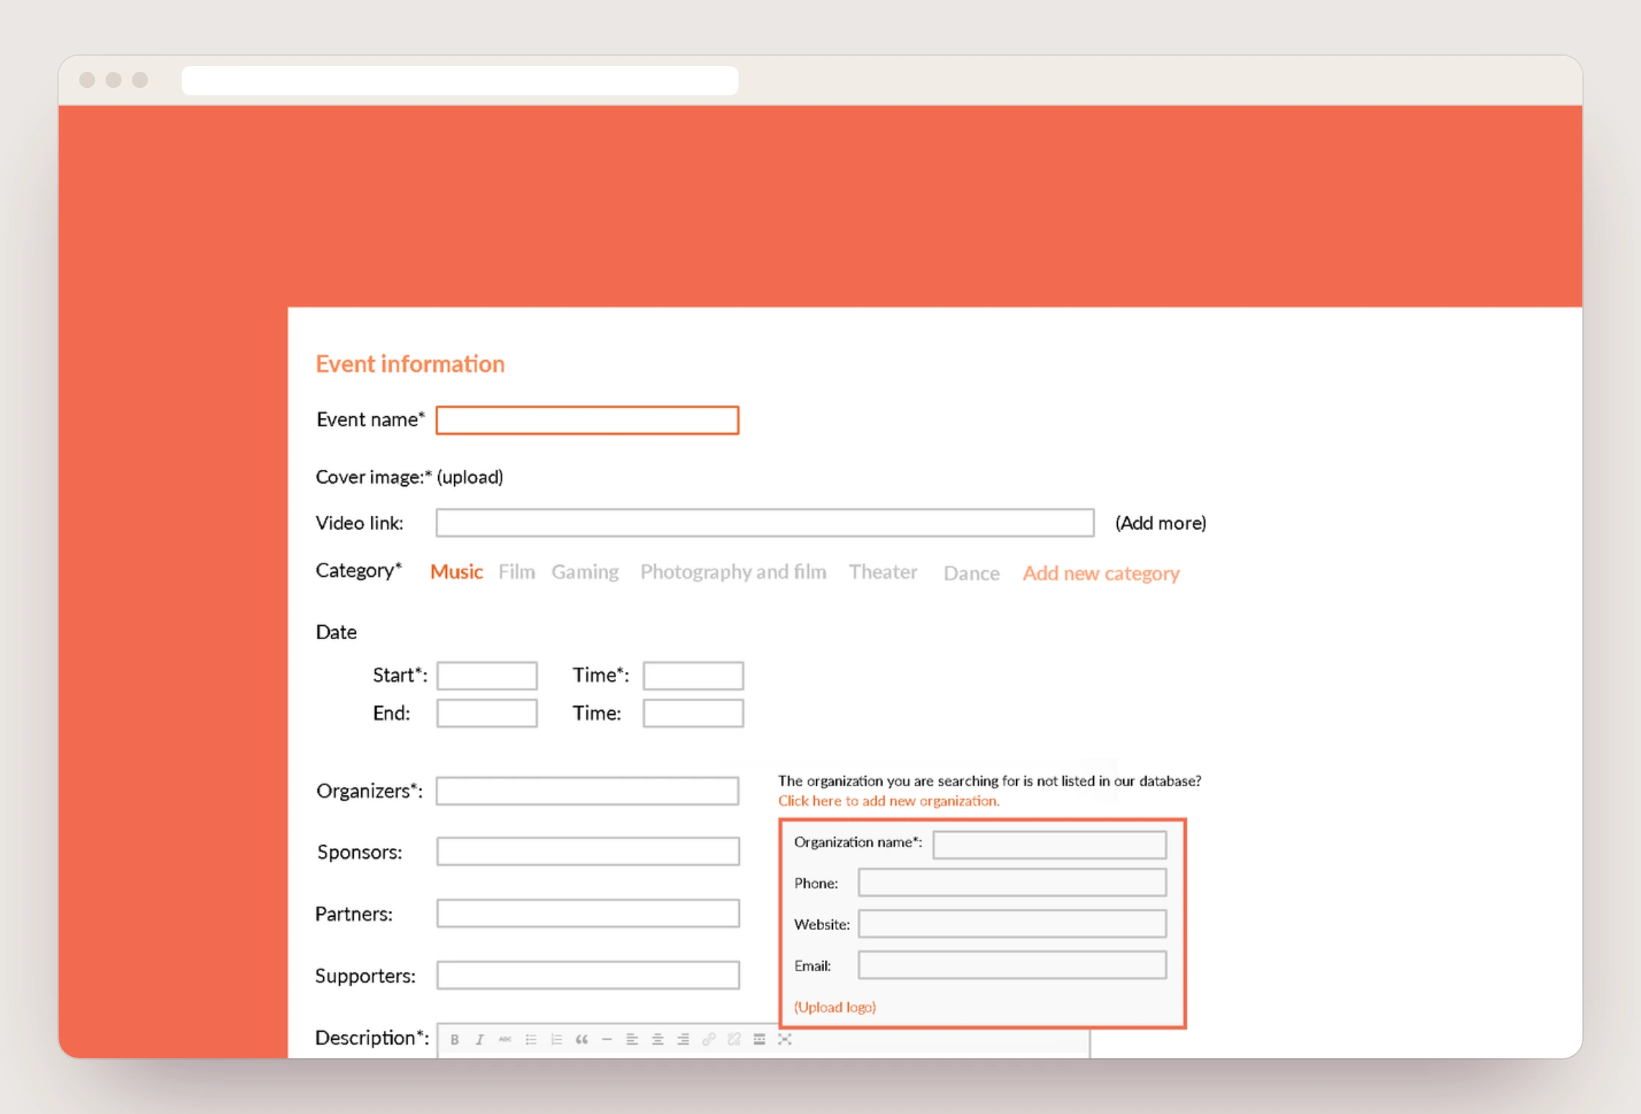
Task: Click the Start date field
Action: point(487,676)
